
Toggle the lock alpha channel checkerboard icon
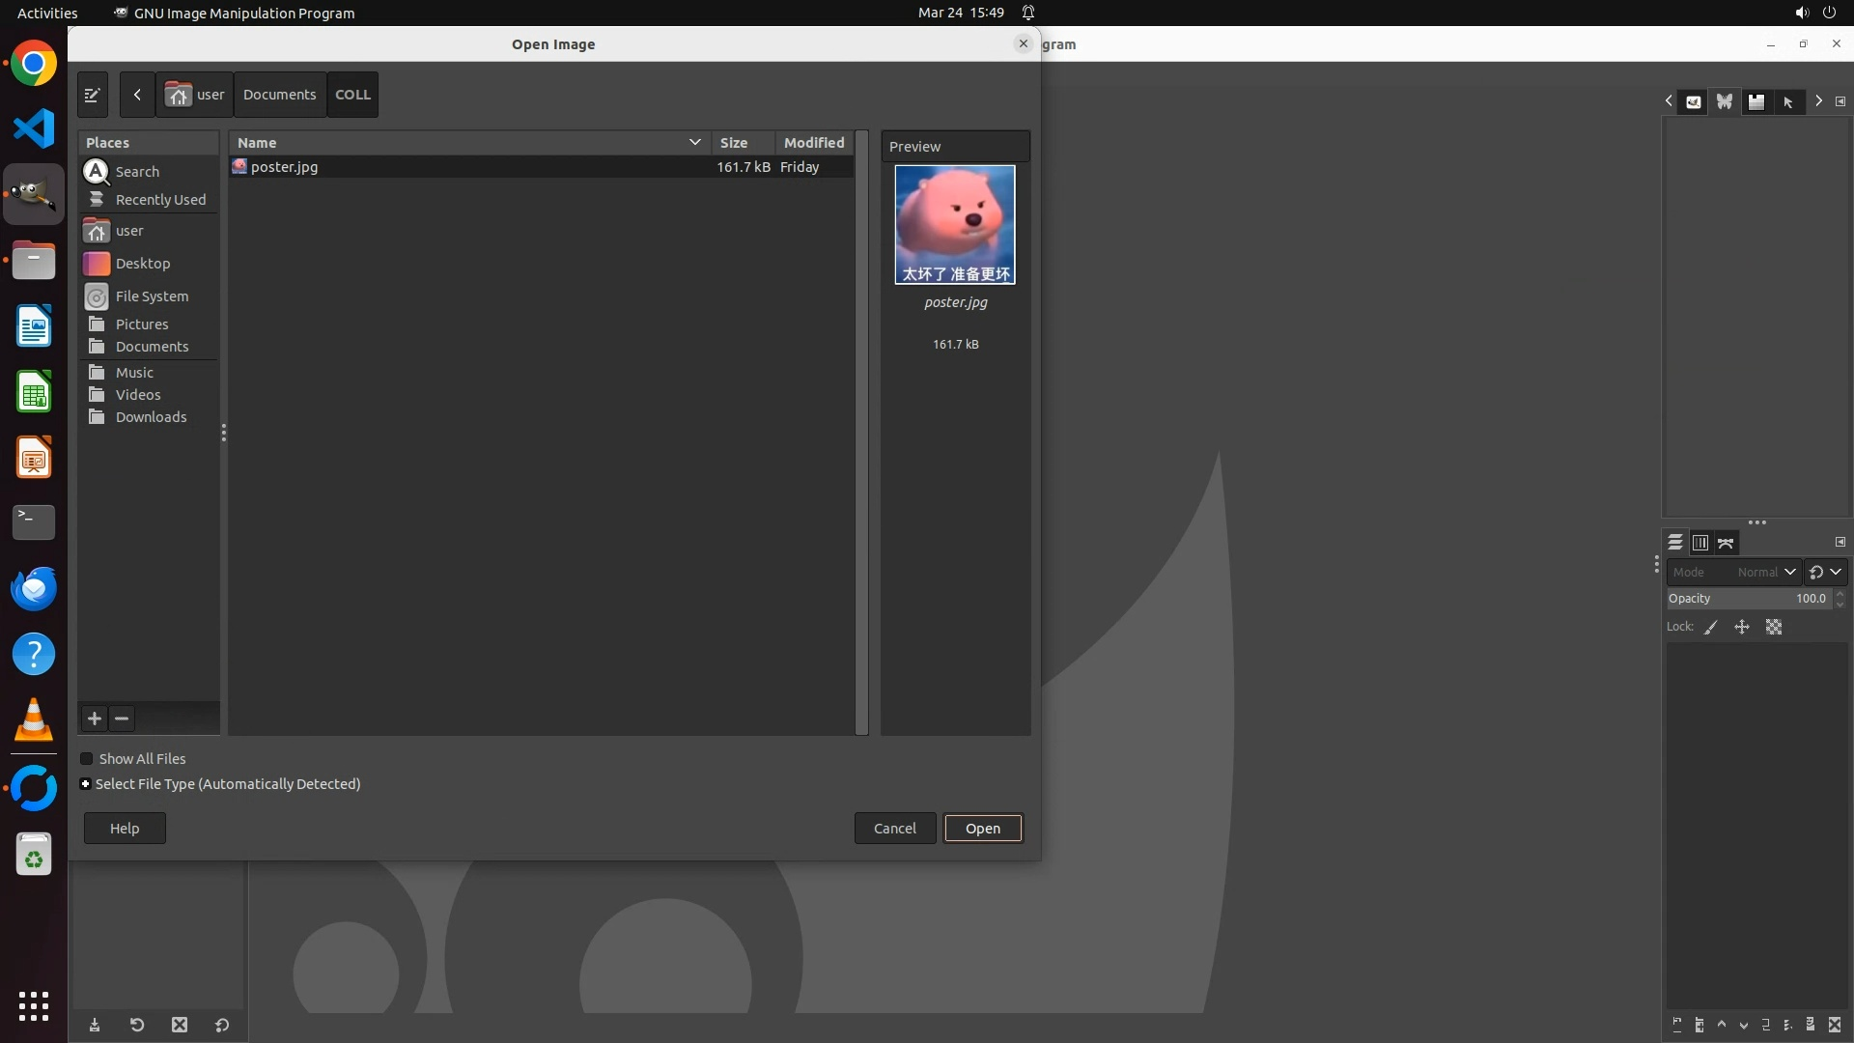pos(1774,628)
